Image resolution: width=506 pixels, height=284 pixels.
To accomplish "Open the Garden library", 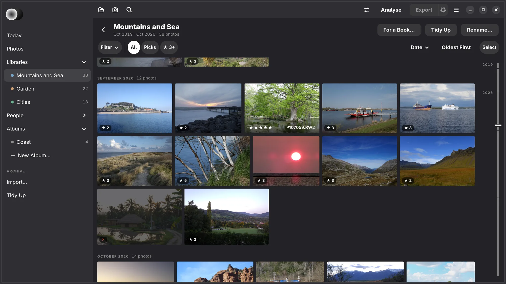I will click(x=47, y=89).
